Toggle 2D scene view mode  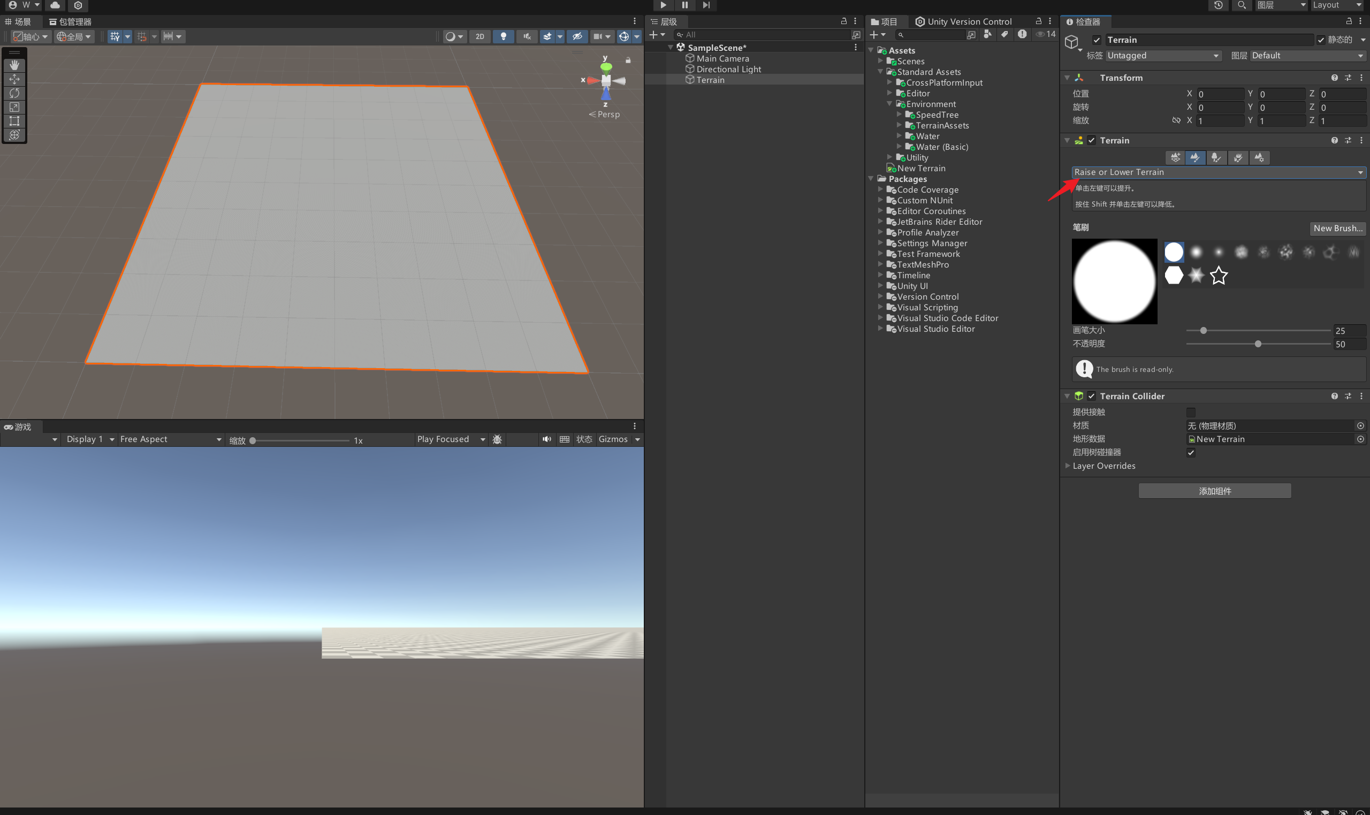coord(480,36)
